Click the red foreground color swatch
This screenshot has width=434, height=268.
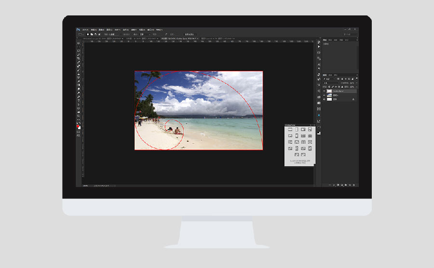(78, 126)
